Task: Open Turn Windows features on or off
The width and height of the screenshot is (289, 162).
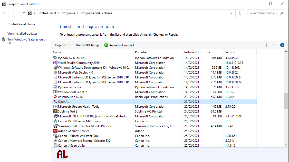Action: point(27,41)
